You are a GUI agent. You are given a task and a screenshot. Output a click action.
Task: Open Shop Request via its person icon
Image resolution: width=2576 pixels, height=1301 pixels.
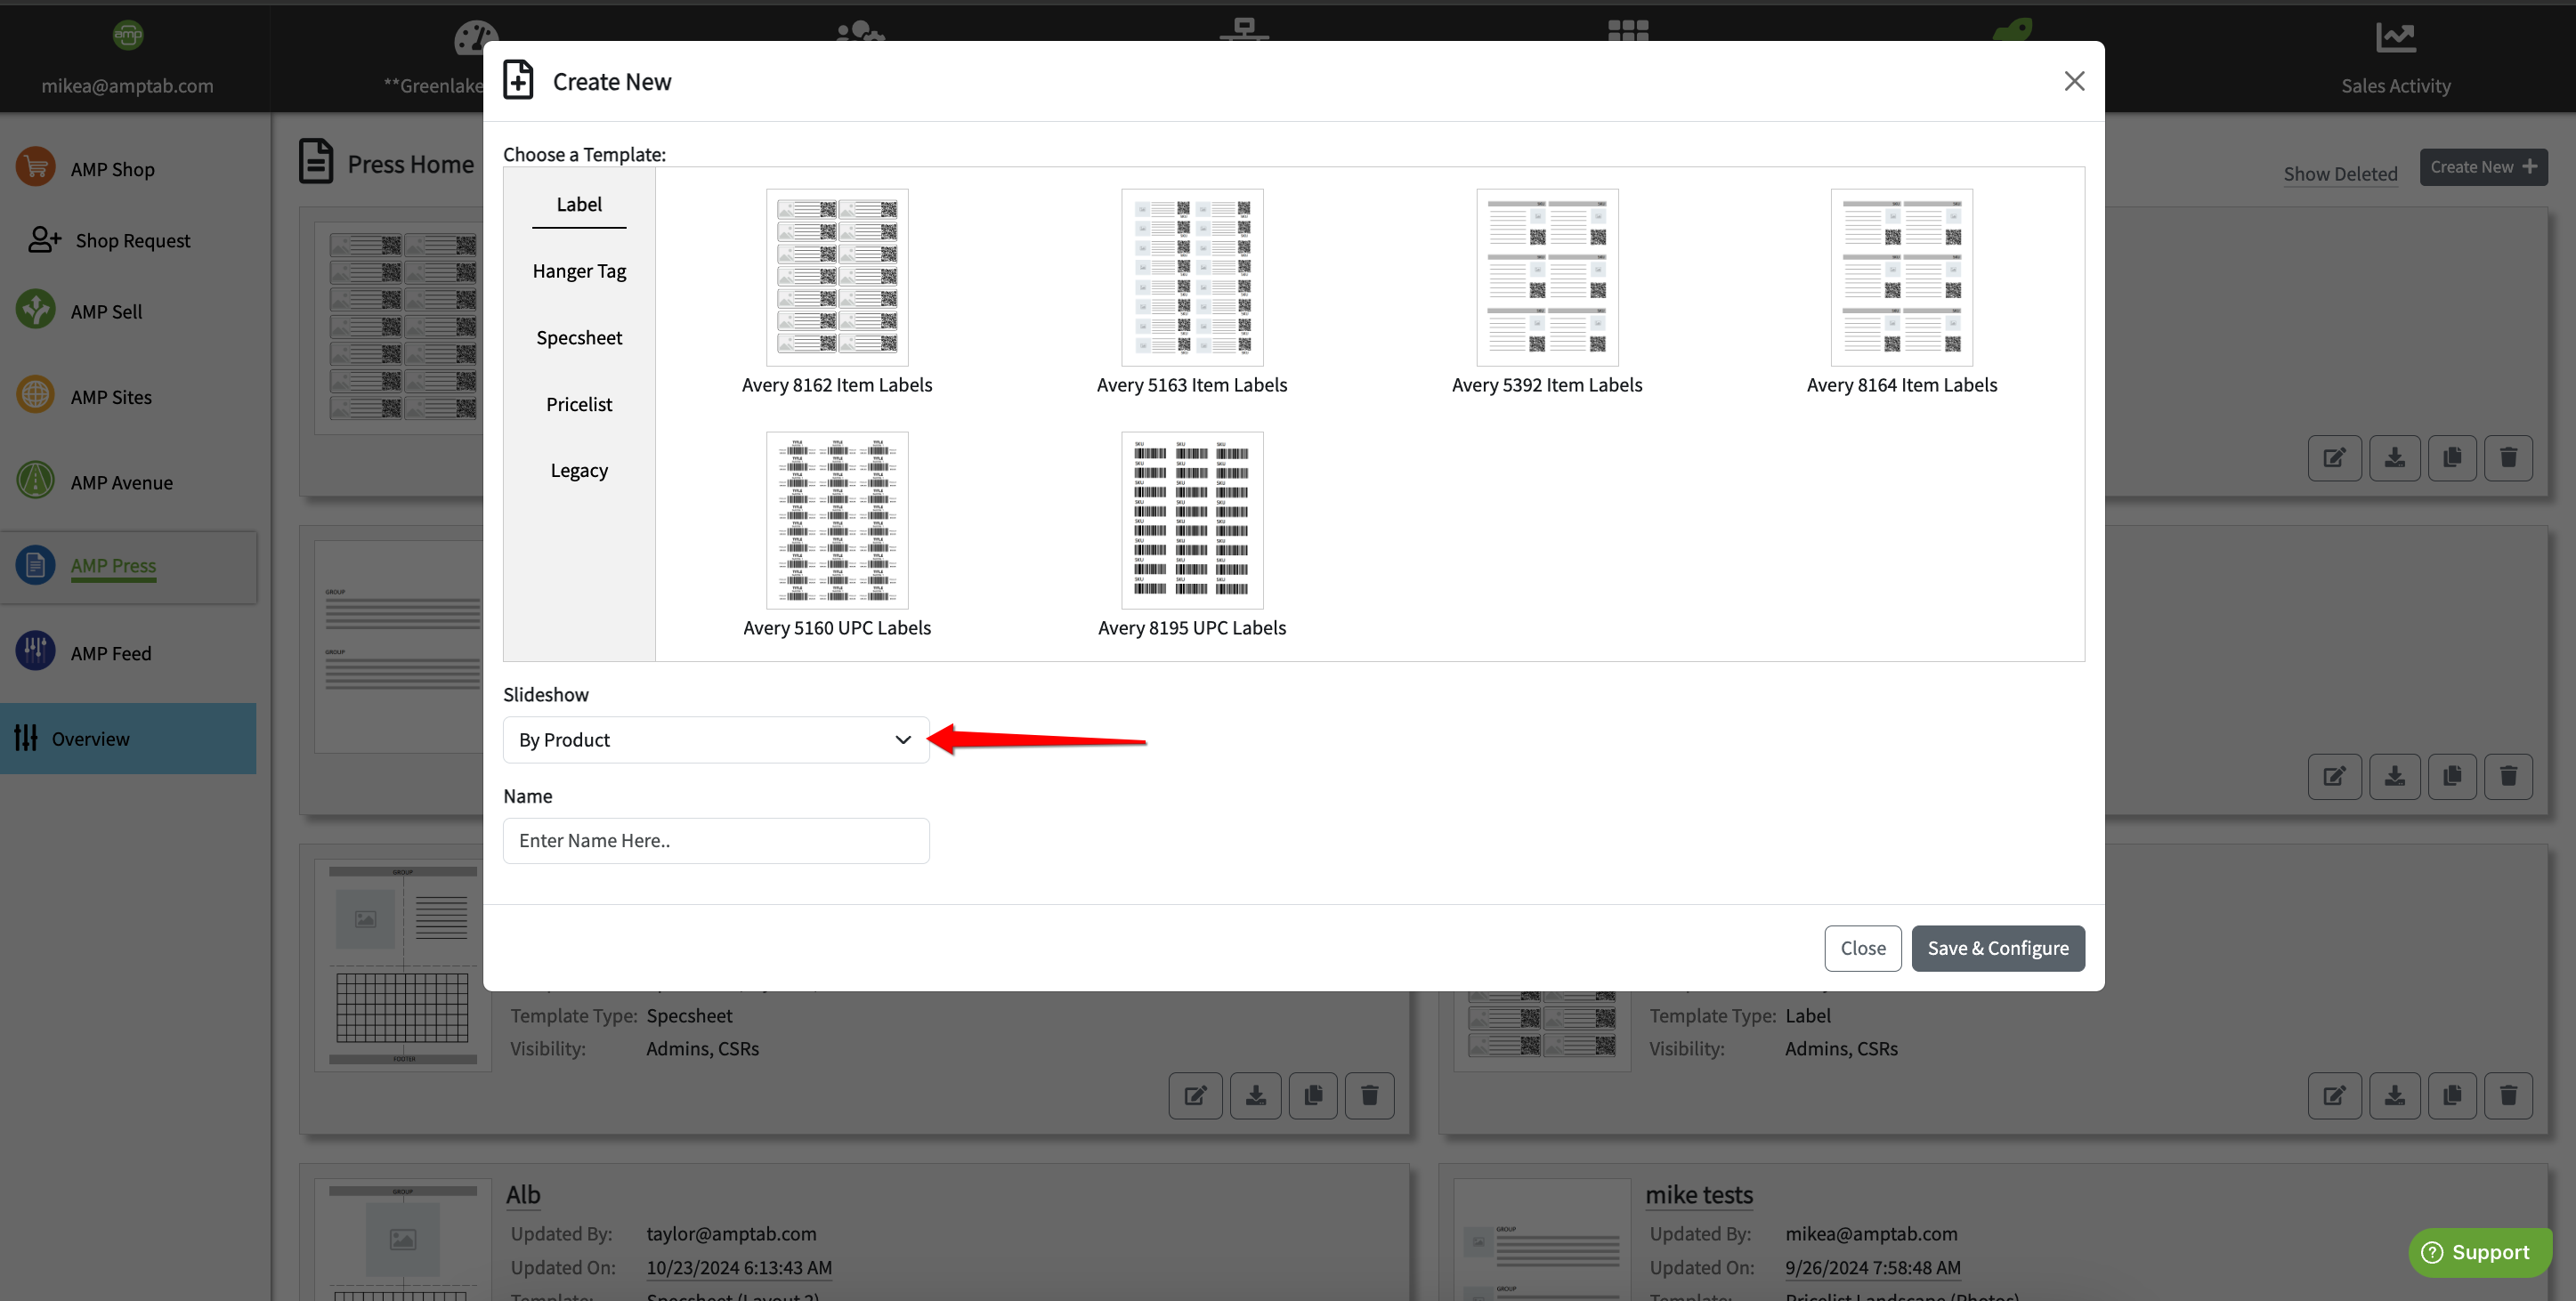(x=44, y=240)
